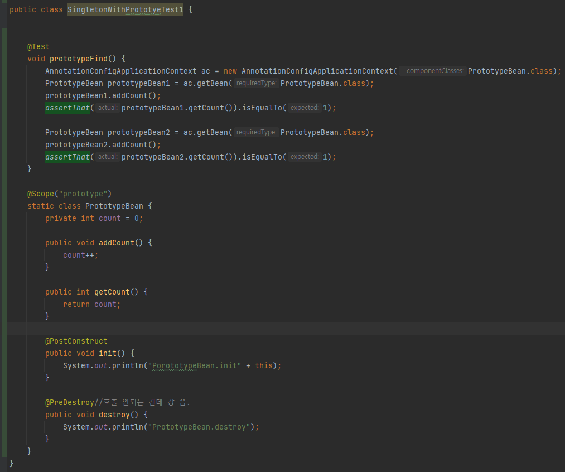Click assertThat on the prototypeBean1 line
565x472 pixels.
coord(67,108)
